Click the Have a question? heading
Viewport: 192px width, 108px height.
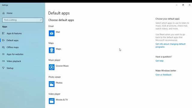pyautogui.click(x=163, y=57)
